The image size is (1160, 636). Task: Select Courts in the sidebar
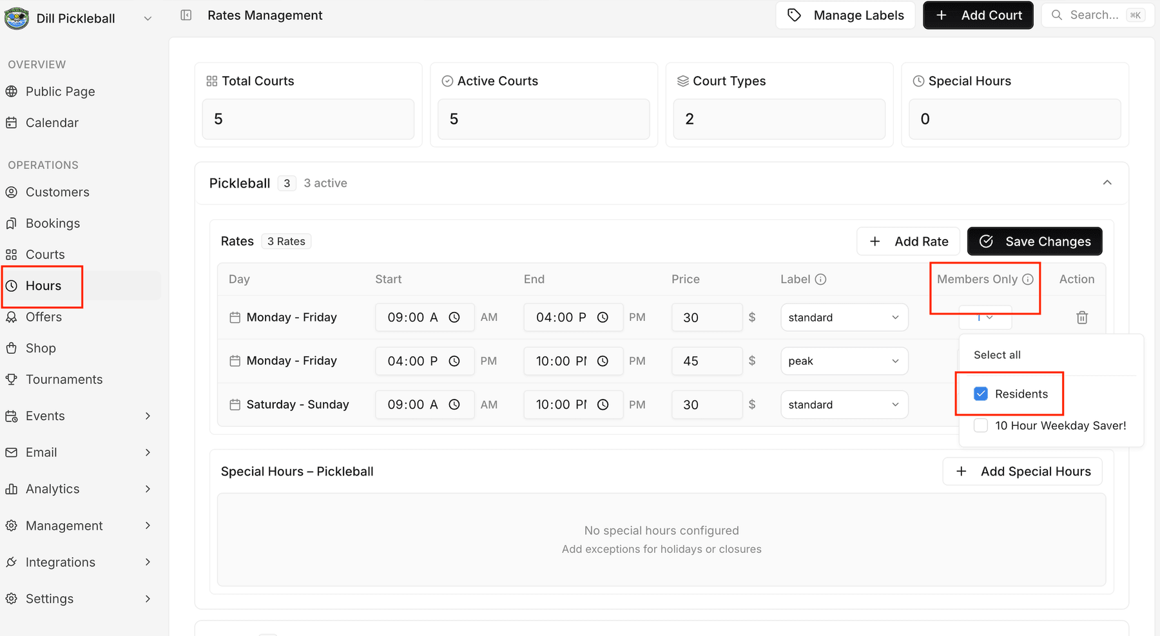click(45, 255)
